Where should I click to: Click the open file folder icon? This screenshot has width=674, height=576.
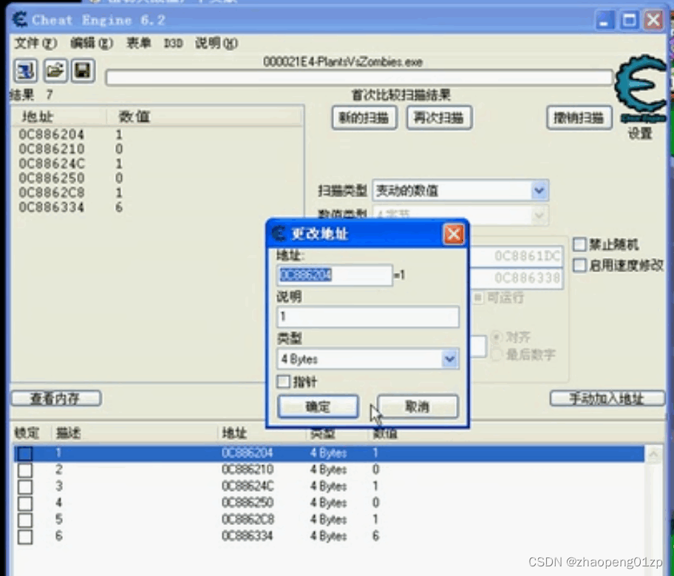[55, 70]
